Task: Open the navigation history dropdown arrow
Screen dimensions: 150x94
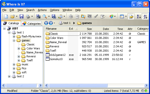Action: coord(54,23)
